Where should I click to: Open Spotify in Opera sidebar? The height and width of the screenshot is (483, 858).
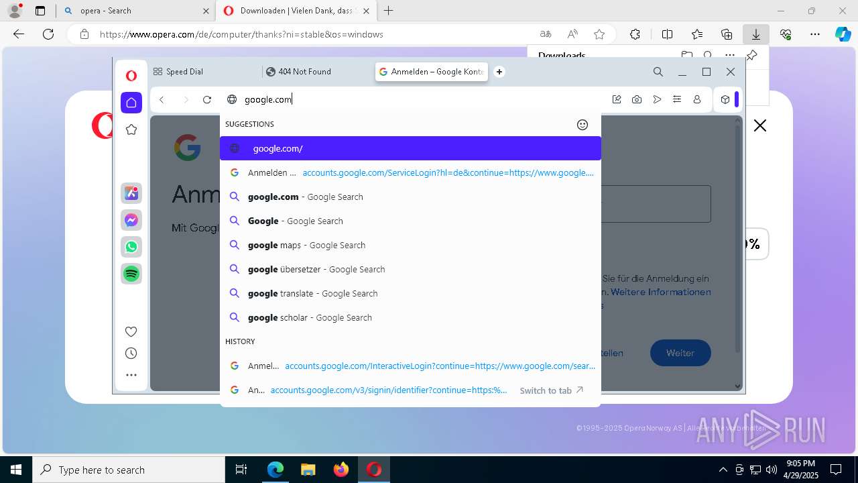[131, 274]
